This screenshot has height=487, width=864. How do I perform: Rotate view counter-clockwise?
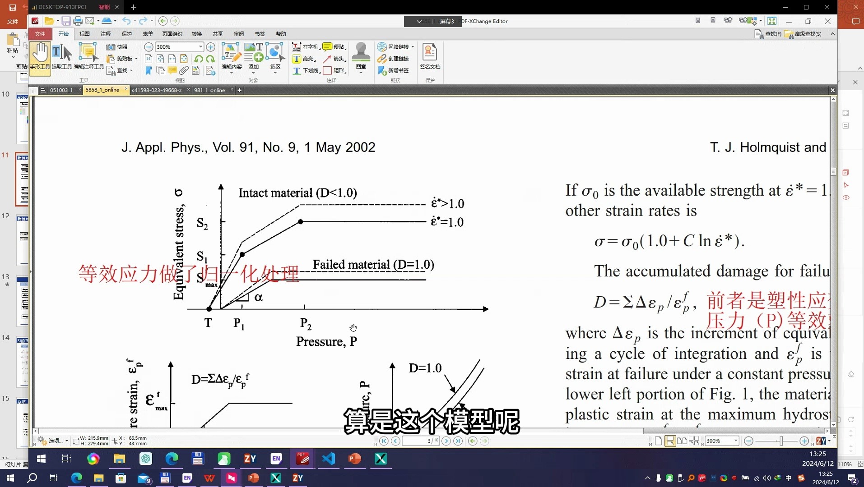coord(199,59)
